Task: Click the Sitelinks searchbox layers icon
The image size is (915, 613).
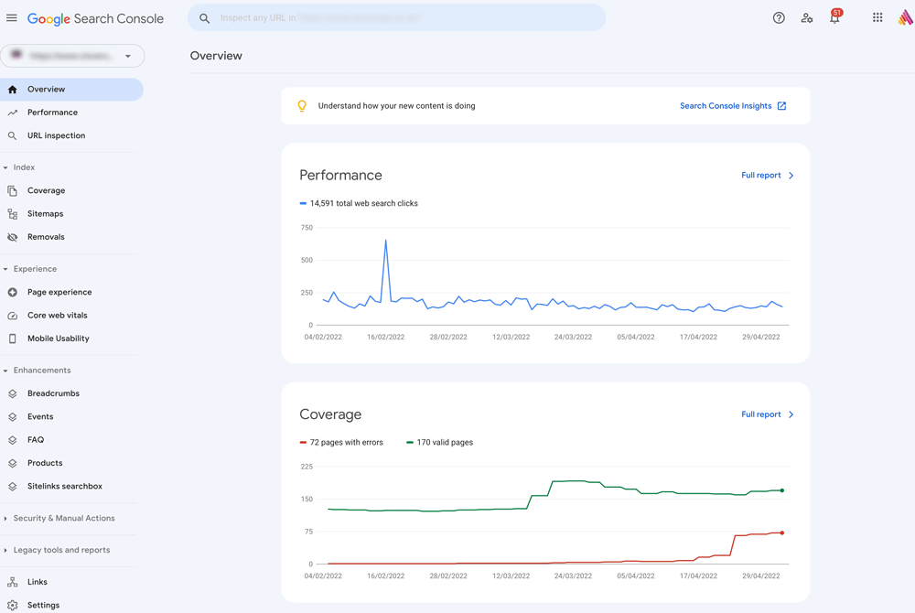Action: [12, 487]
